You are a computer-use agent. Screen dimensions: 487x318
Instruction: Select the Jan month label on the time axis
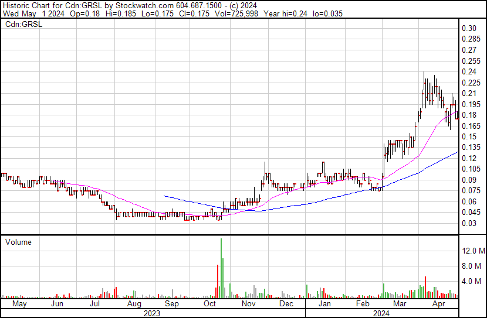[x=324, y=305]
